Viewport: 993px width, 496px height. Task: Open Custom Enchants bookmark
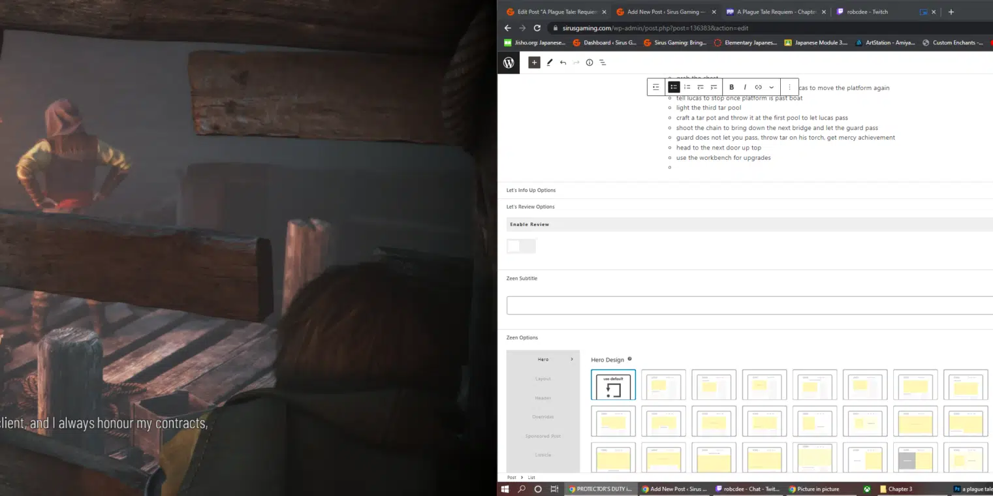pos(953,43)
